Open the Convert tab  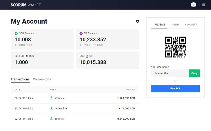click(191, 24)
